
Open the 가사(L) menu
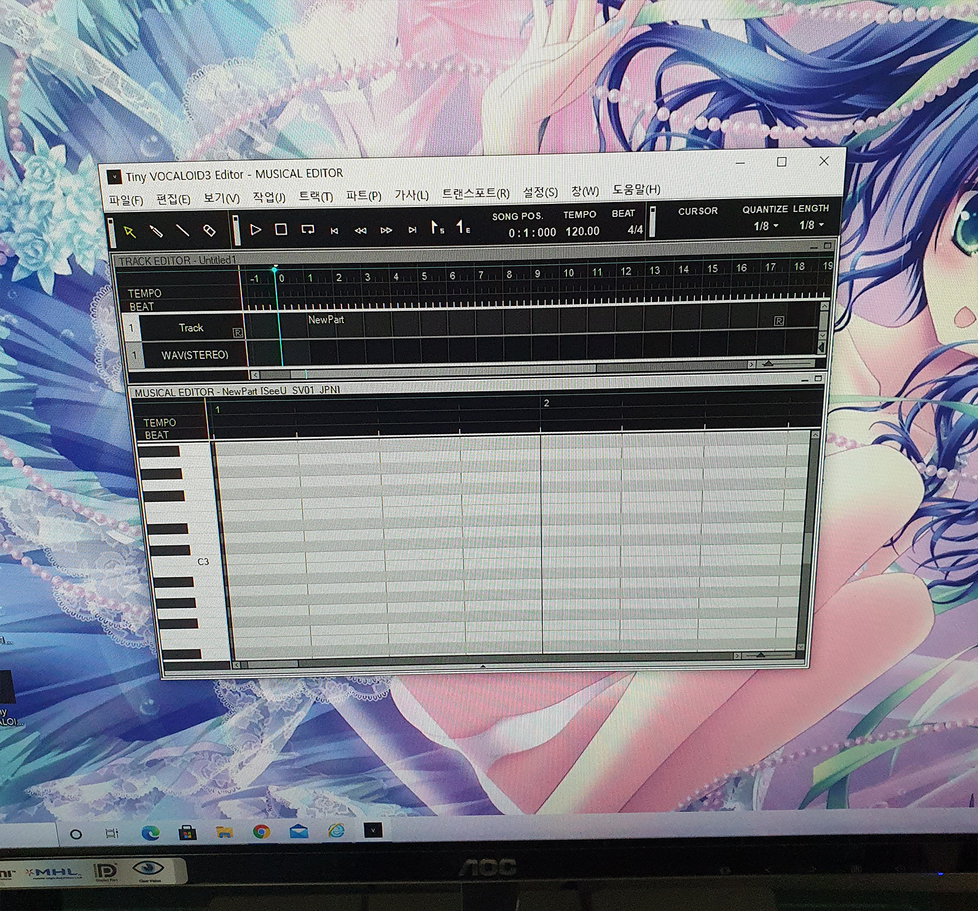pos(412,195)
